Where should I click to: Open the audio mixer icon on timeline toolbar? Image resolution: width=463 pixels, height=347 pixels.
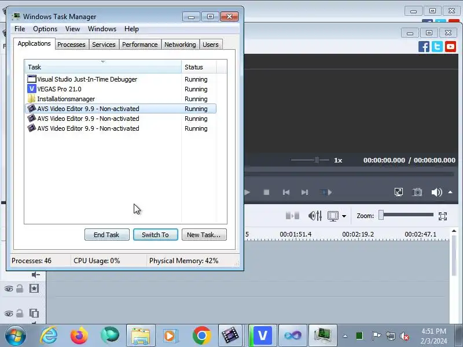315,216
